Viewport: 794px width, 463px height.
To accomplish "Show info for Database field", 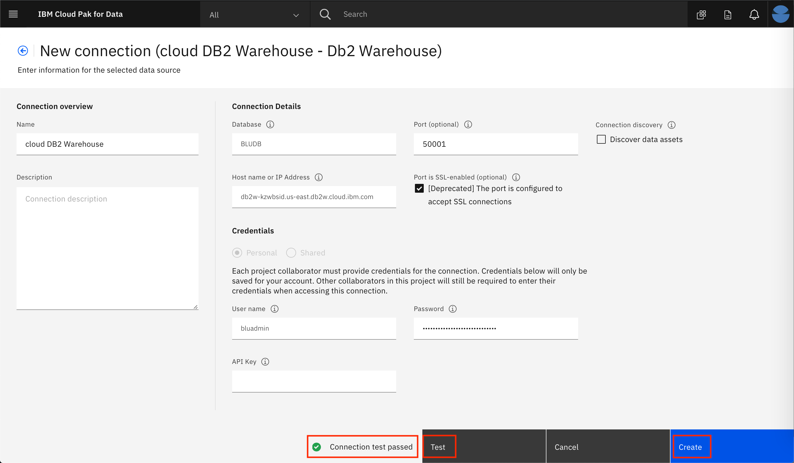I will (270, 124).
